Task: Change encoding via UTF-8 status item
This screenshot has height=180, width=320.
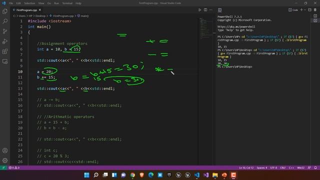Action: 273,168
